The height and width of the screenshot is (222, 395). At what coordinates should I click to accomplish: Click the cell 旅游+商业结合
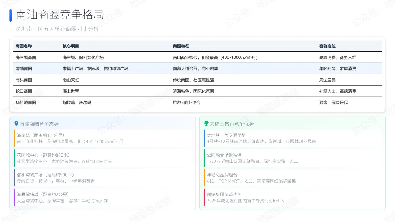[187, 103]
